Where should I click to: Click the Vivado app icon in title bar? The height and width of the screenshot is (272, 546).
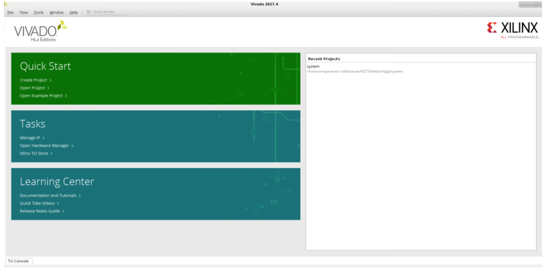[5, 4]
